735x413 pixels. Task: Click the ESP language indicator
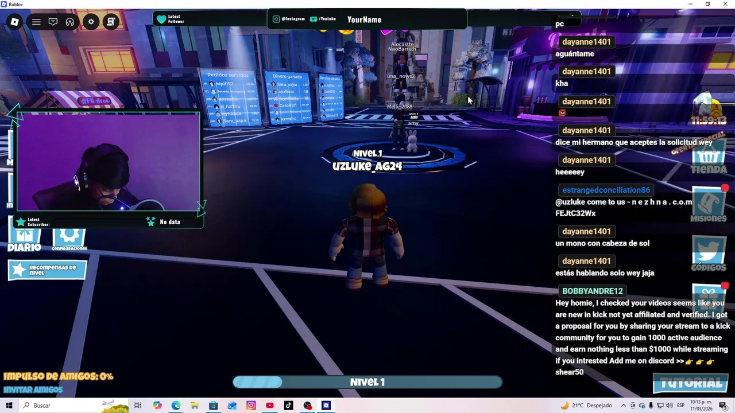pos(680,406)
